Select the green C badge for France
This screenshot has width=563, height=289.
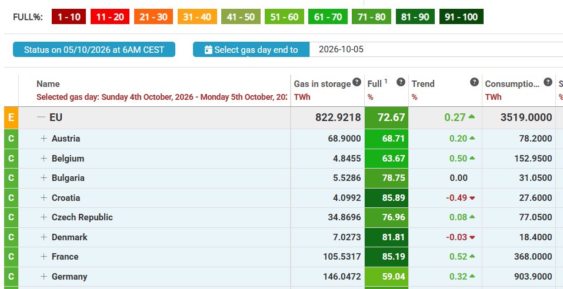[x=11, y=257]
